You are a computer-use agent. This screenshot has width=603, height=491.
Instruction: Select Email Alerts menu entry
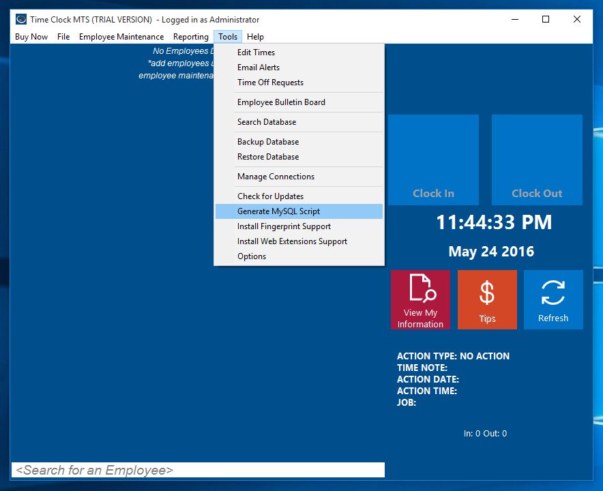coord(299,68)
